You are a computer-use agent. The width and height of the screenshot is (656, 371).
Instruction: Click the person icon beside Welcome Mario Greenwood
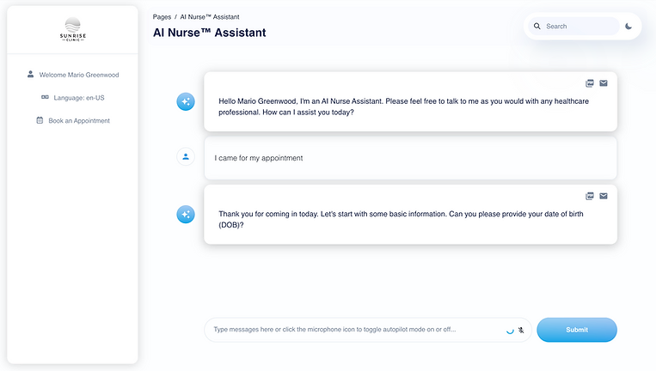pos(31,75)
